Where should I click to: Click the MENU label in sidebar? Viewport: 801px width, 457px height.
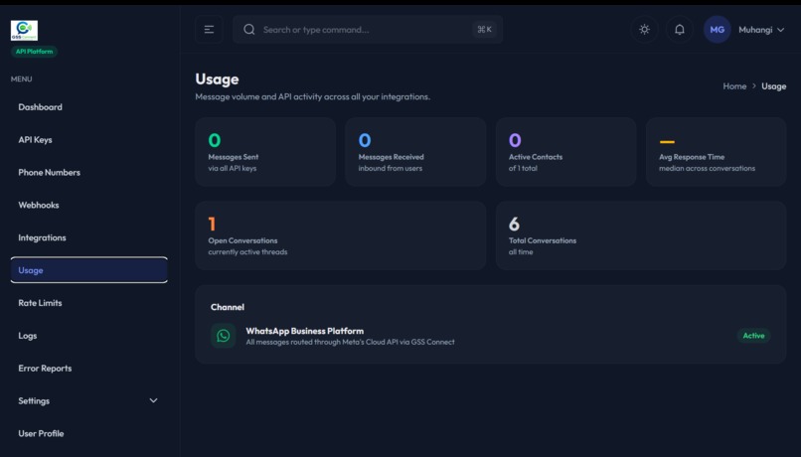tap(22, 79)
